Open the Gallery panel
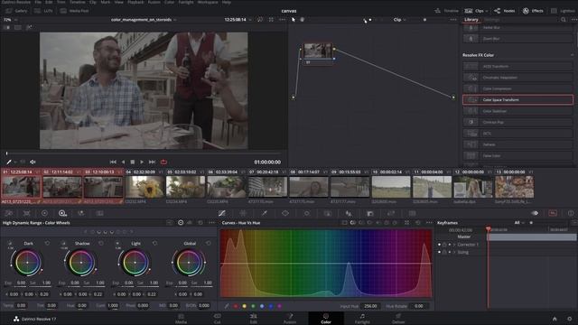Image resolution: width=578 pixels, height=325 pixels. (x=17, y=11)
